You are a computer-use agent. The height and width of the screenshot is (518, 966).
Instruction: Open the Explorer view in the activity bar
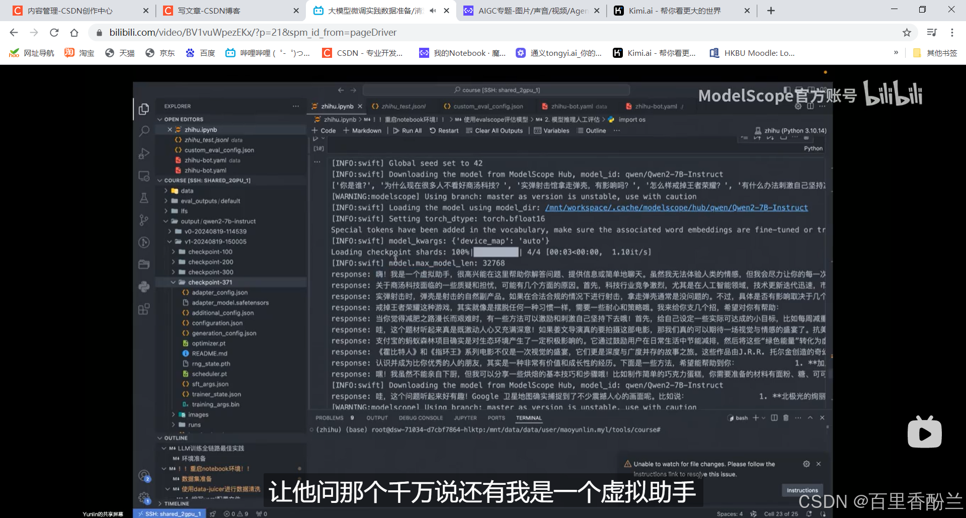(x=144, y=109)
